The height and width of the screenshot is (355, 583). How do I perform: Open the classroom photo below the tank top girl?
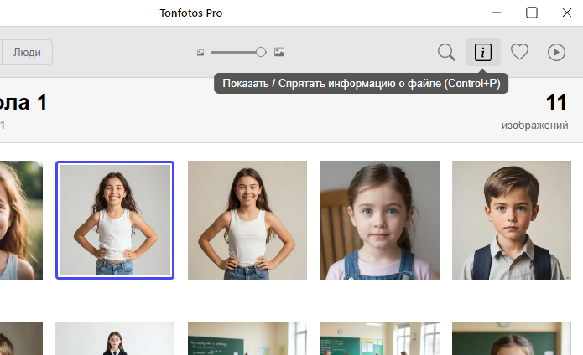247,338
